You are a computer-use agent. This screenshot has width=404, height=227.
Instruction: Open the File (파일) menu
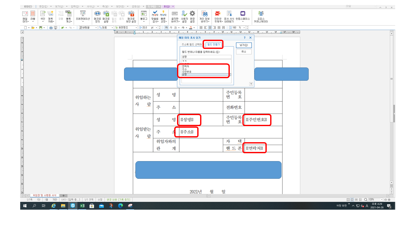(x=28, y=6)
